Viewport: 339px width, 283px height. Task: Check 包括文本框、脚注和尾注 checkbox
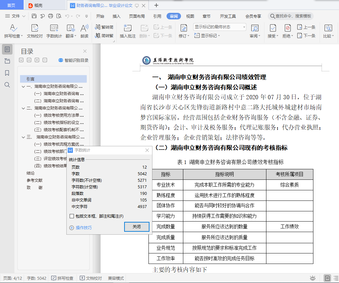pos(72,216)
